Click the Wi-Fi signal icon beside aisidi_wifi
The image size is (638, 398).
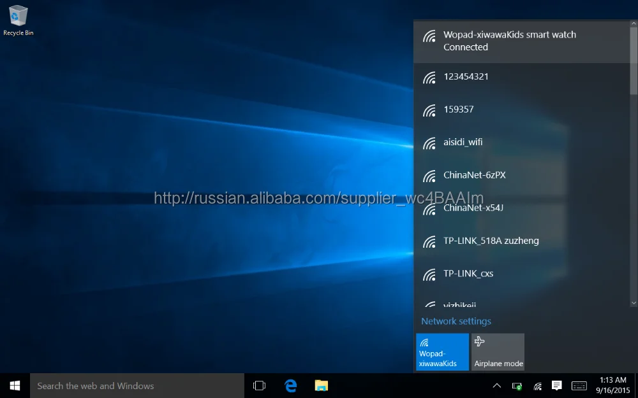(429, 143)
